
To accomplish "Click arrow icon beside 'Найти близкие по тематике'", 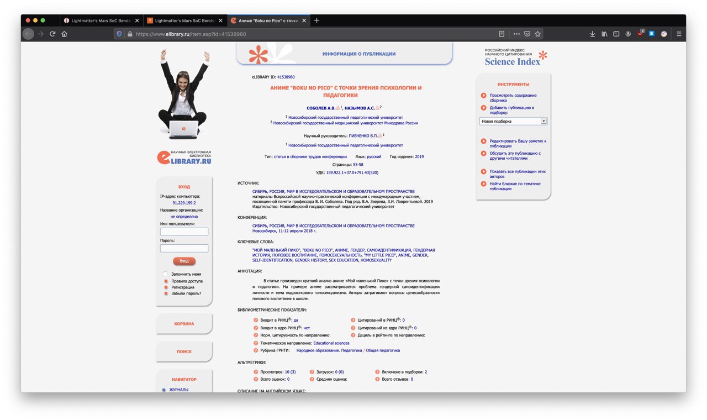I will [483, 184].
